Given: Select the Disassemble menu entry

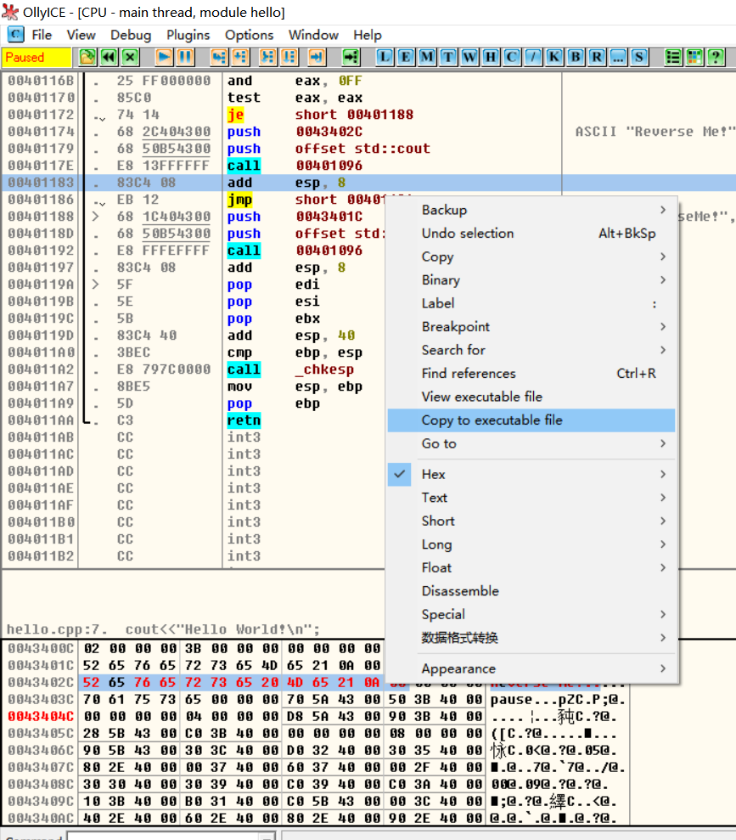Looking at the screenshot, I should [460, 590].
